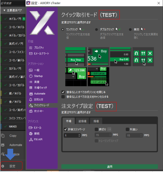
Task: Toggle トレーリングストップ checkbox
Action: [x=96, y=141]
